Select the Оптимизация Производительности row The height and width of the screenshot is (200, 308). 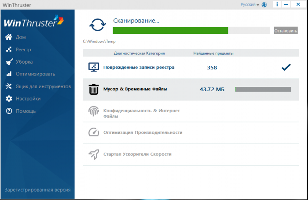click(143, 132)
